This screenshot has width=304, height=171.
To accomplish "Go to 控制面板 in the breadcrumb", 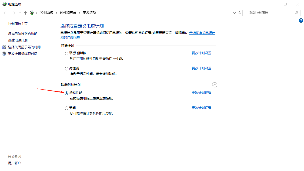I will point(47,13).
